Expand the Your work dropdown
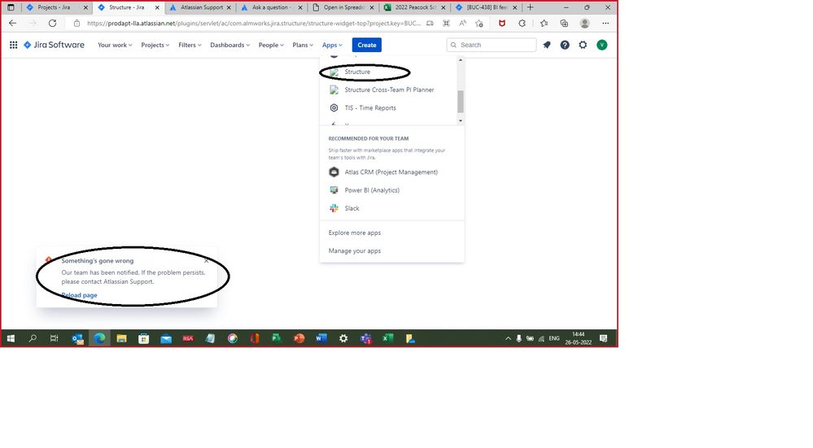The width and height of the screenshot is (813, 448). pyautogui.click(x=115, y=45)
